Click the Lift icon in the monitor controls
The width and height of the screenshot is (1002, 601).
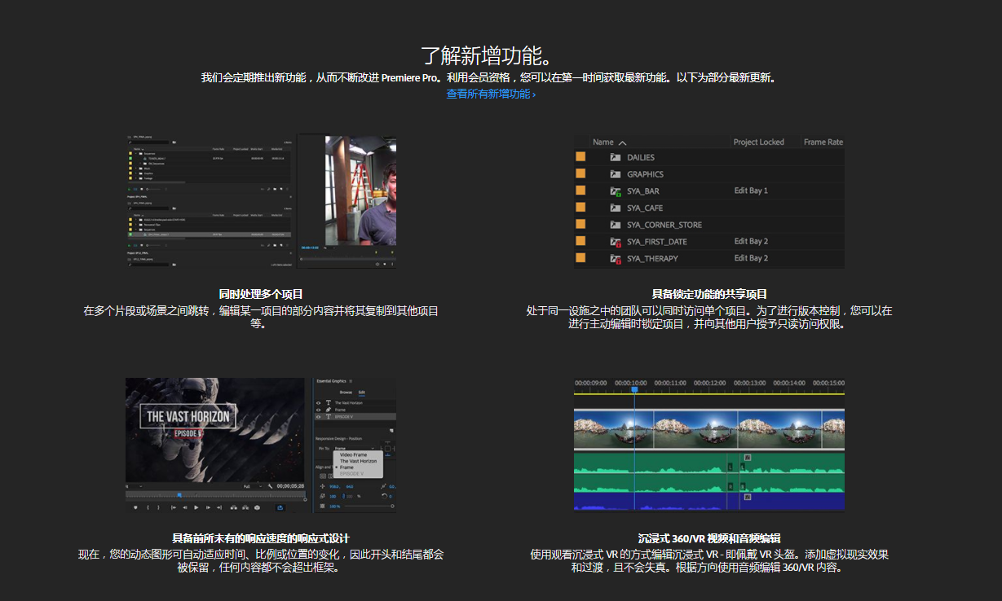click(x=234, y=507)
